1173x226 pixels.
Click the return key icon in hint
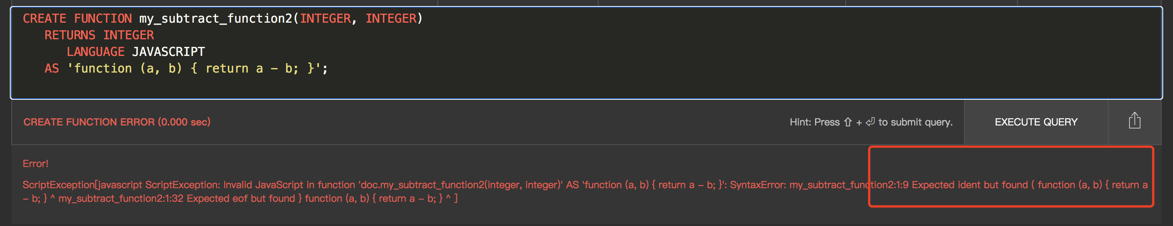(870, 122)
